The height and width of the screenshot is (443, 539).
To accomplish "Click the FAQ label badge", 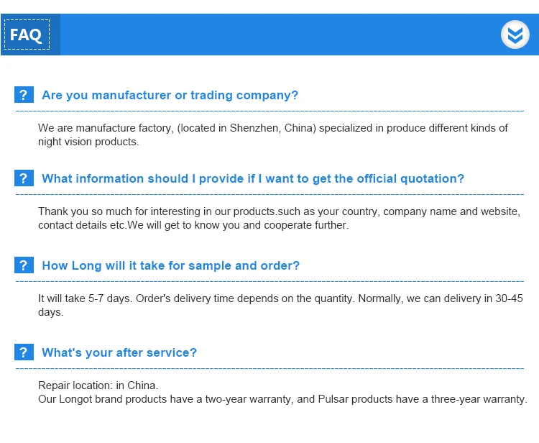I will (27, 35).
